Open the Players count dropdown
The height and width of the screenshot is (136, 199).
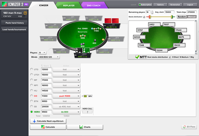(x=42, y=53)
